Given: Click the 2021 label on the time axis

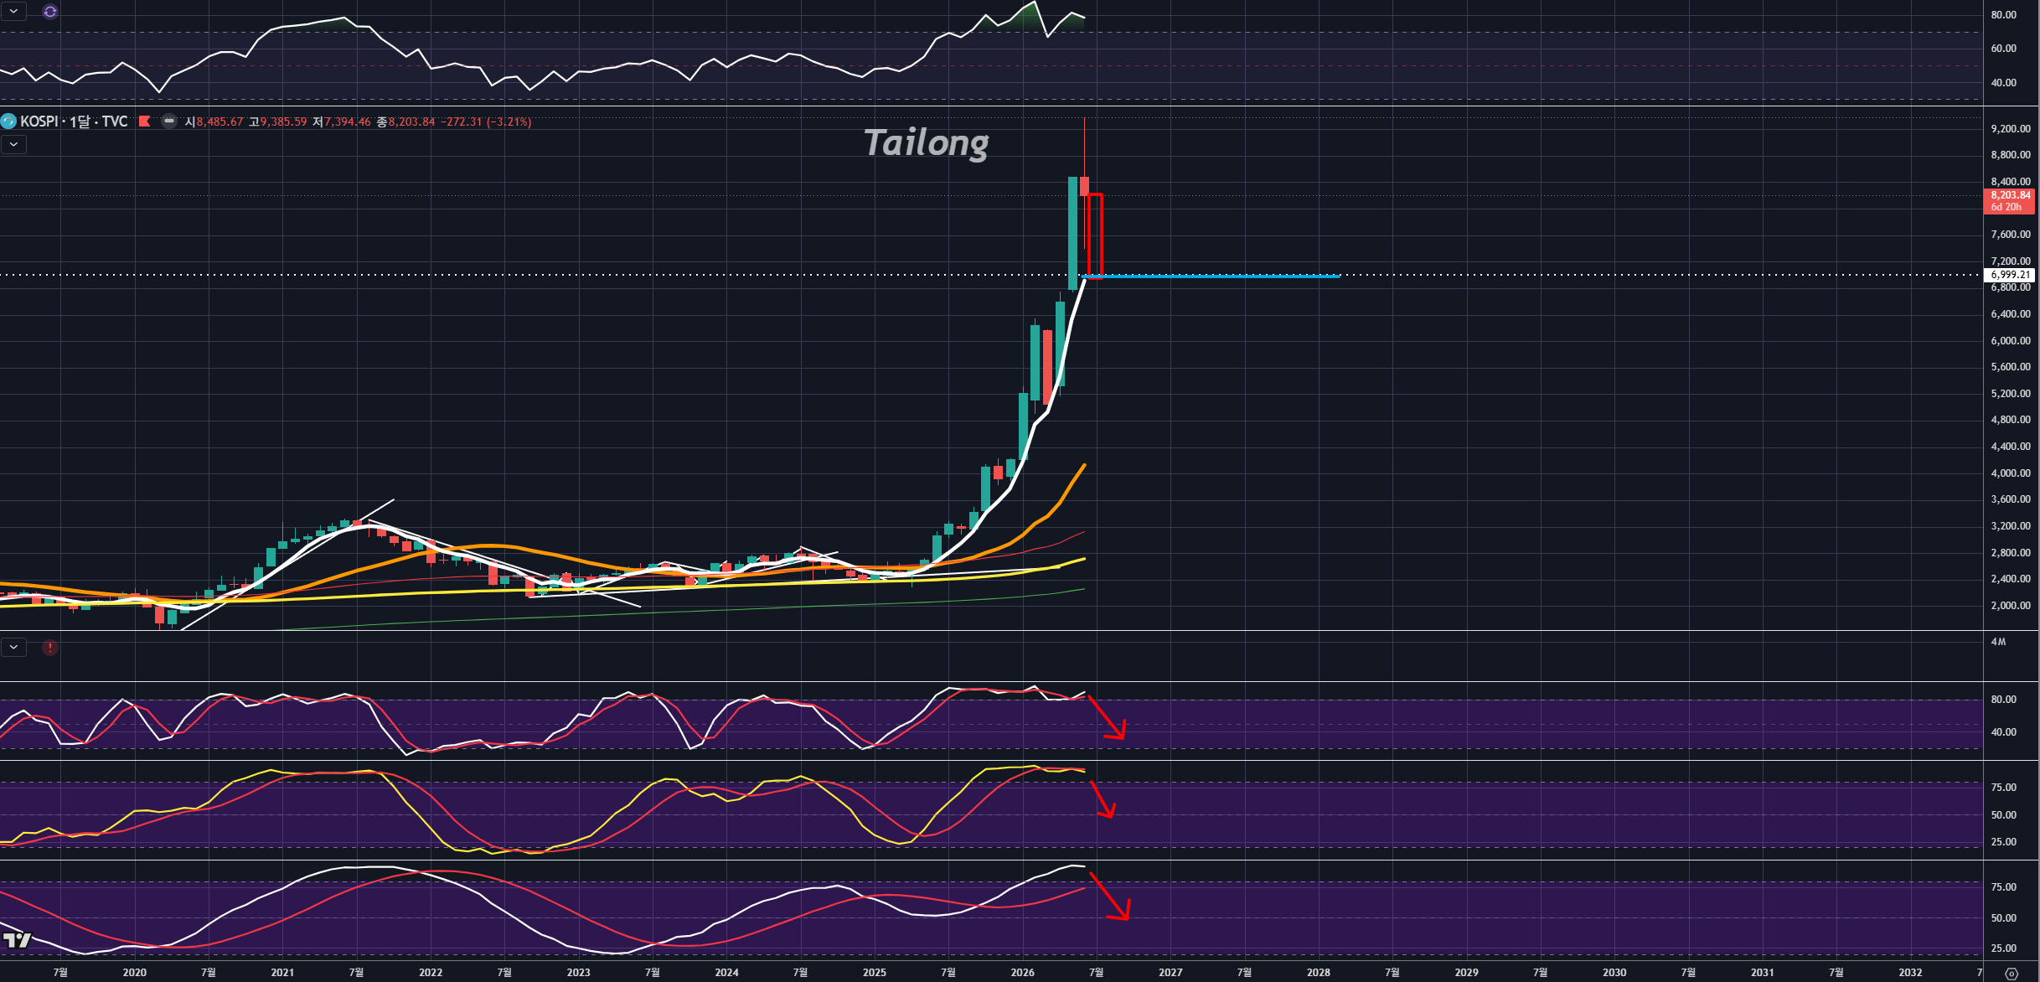Looking at the screenshot, I should [x=282, y=973].
